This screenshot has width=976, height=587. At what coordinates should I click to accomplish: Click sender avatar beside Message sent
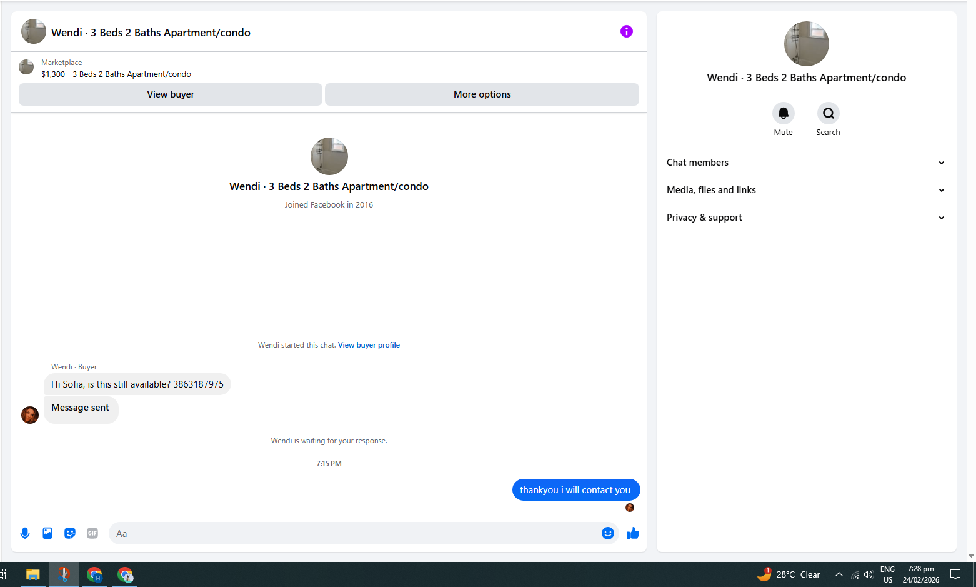point(30,414)
